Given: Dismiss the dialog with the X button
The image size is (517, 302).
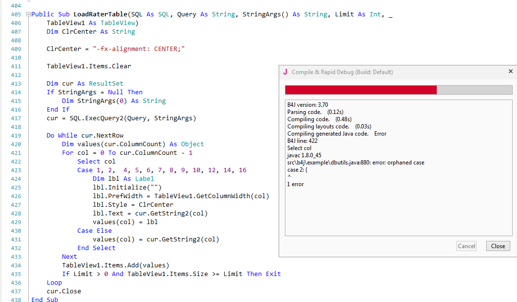Looking at the screenshot, I should (x=510, y=71).
